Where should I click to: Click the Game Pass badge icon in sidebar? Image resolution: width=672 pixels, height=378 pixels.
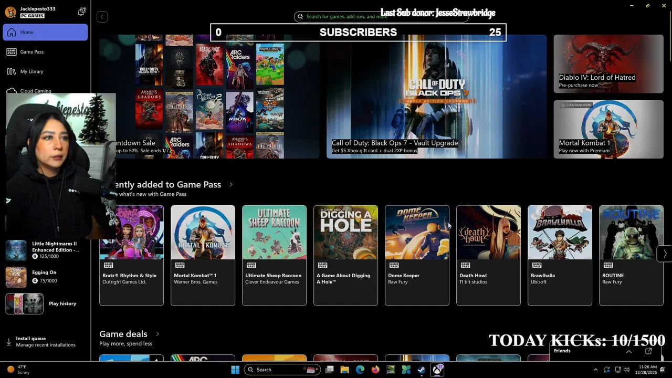point(12,51)
